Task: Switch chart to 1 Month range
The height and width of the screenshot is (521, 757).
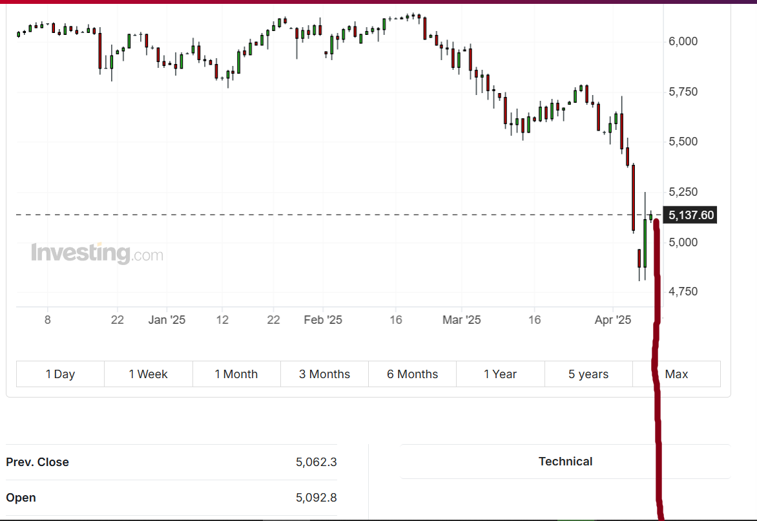Action: (x=236, y=374)
